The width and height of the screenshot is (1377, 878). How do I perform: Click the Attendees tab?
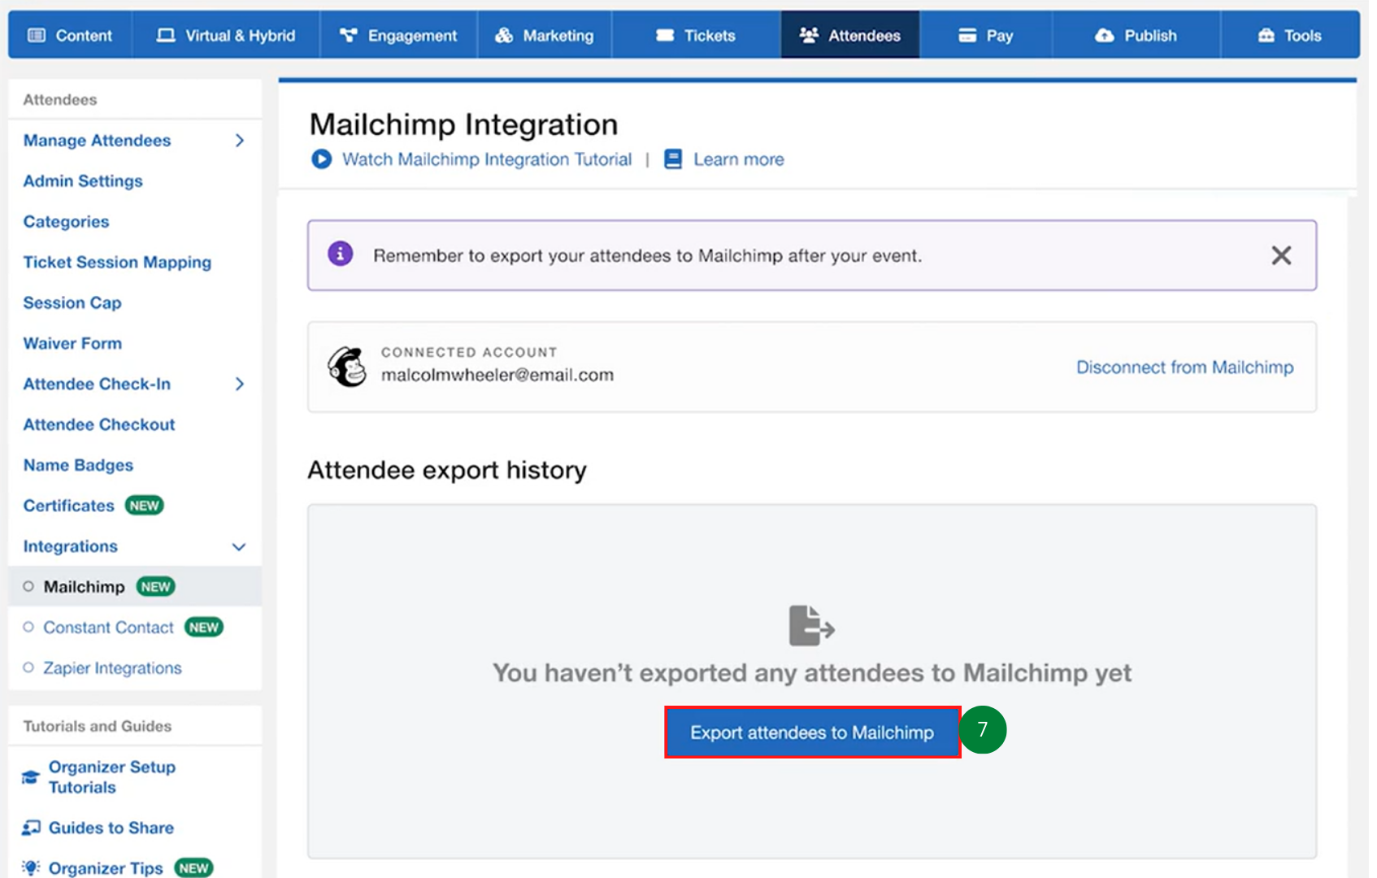[x=850, y=35]
